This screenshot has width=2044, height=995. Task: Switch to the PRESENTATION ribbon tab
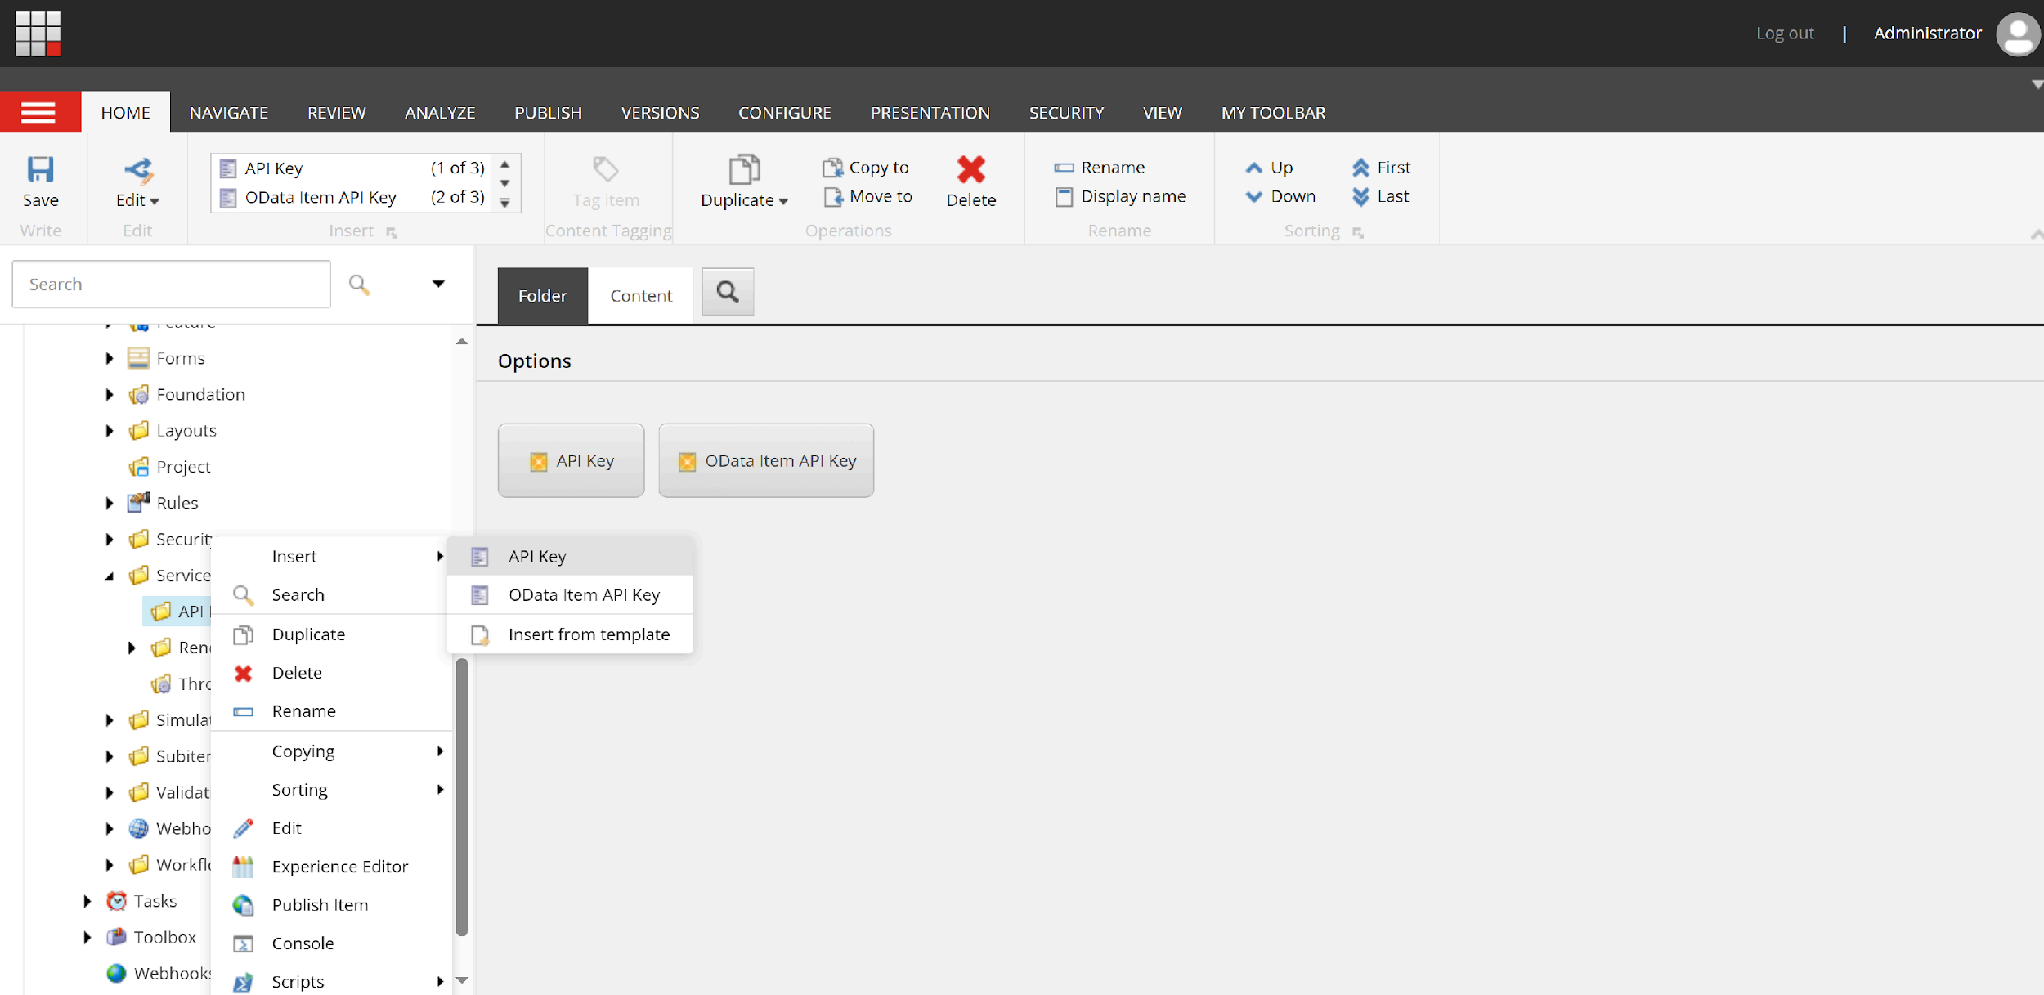coord(930,113)
